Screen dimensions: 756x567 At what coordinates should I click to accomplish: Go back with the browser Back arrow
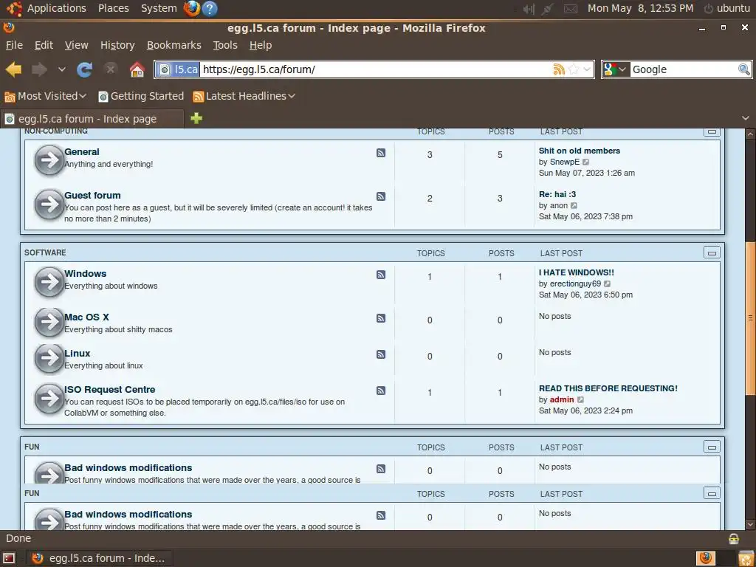13,69
